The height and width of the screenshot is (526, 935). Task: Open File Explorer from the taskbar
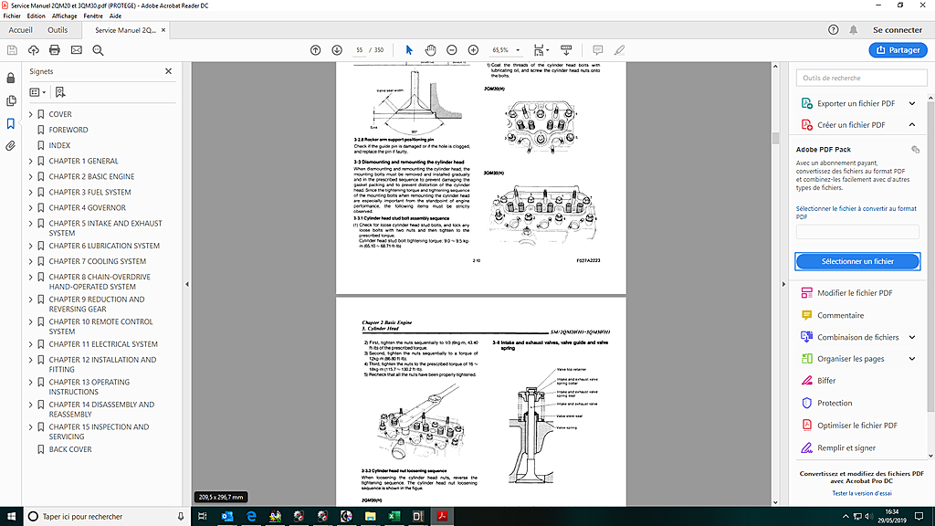coord(371,517)
